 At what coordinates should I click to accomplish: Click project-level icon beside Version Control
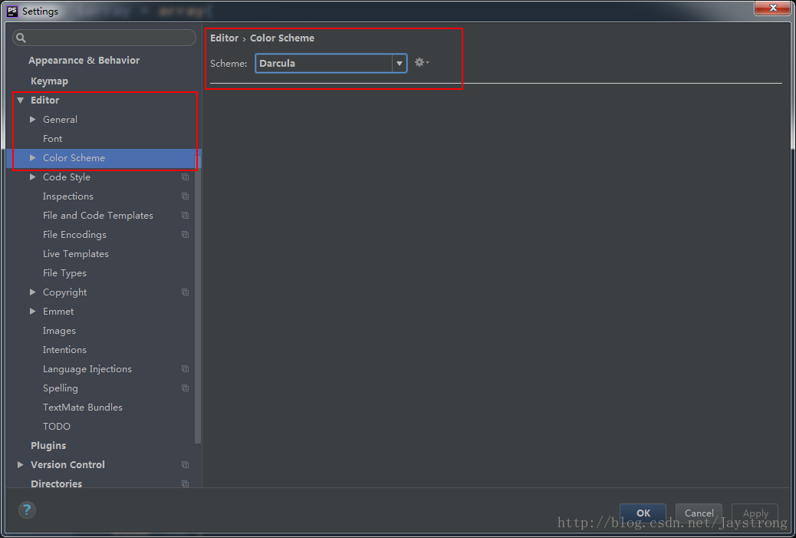(x=186, y=465)
